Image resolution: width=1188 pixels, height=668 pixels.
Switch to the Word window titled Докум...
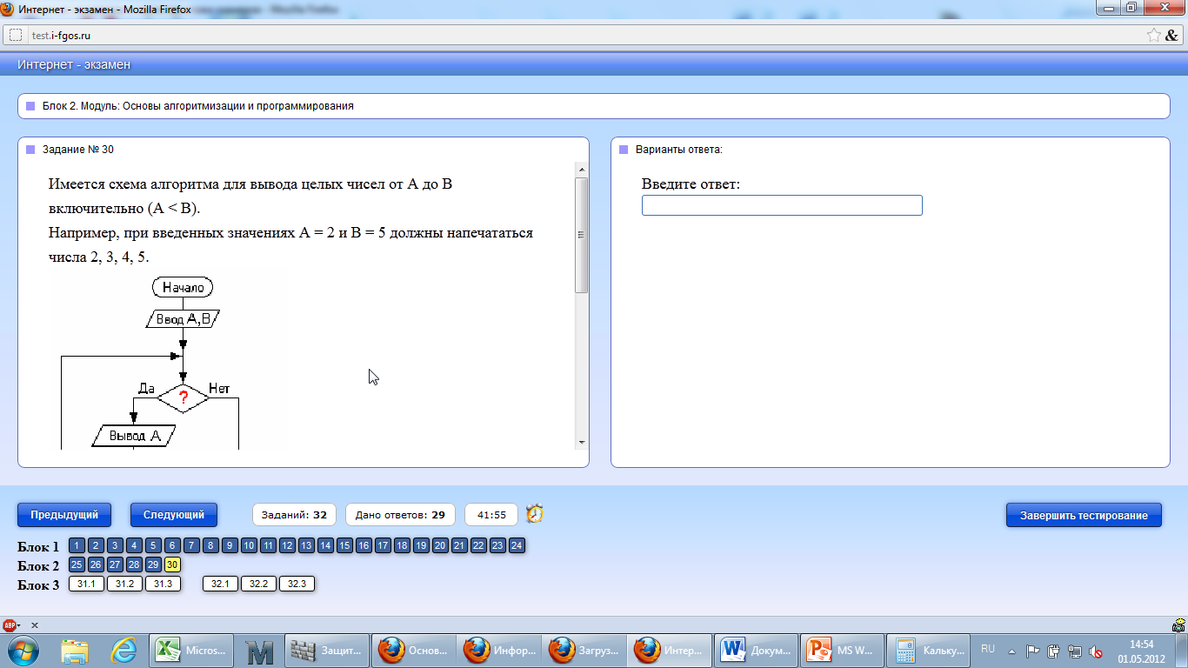755,651
